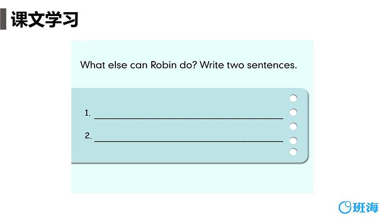Click the blank line for sentence 1
385x217 pixels.
coord(189,118)
